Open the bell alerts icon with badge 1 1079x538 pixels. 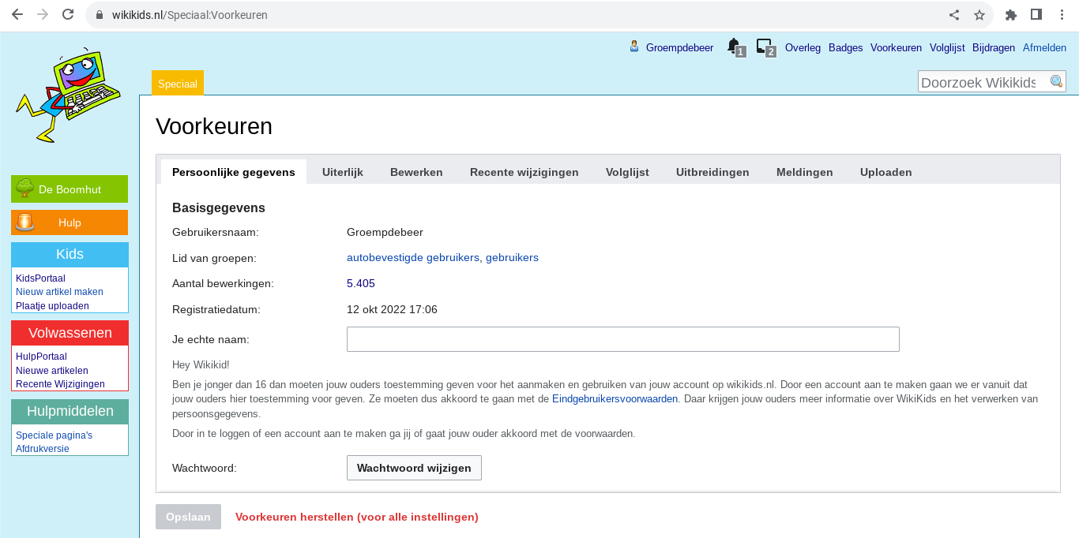[735, 47]
